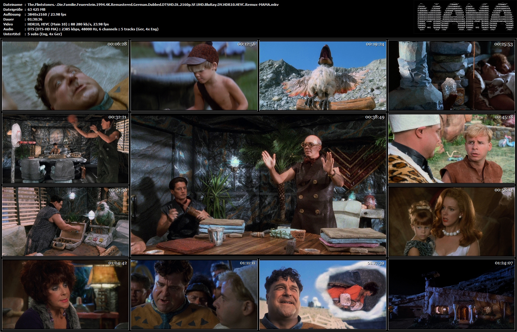
Task: Open the 00:19:24 bird on log frame
Action: (x=323, y=76)
